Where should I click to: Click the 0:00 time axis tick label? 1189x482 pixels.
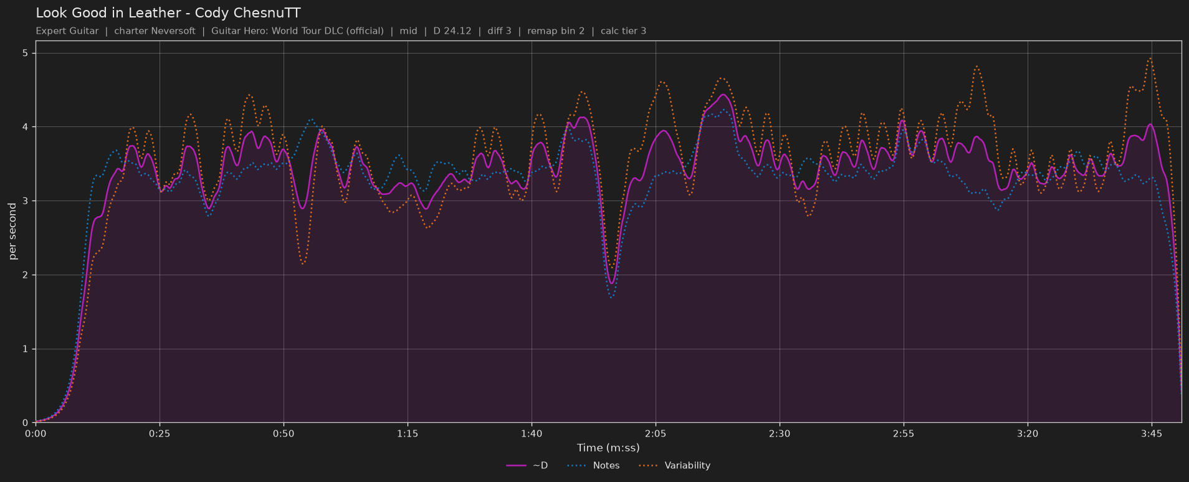[x=36, y=433]
